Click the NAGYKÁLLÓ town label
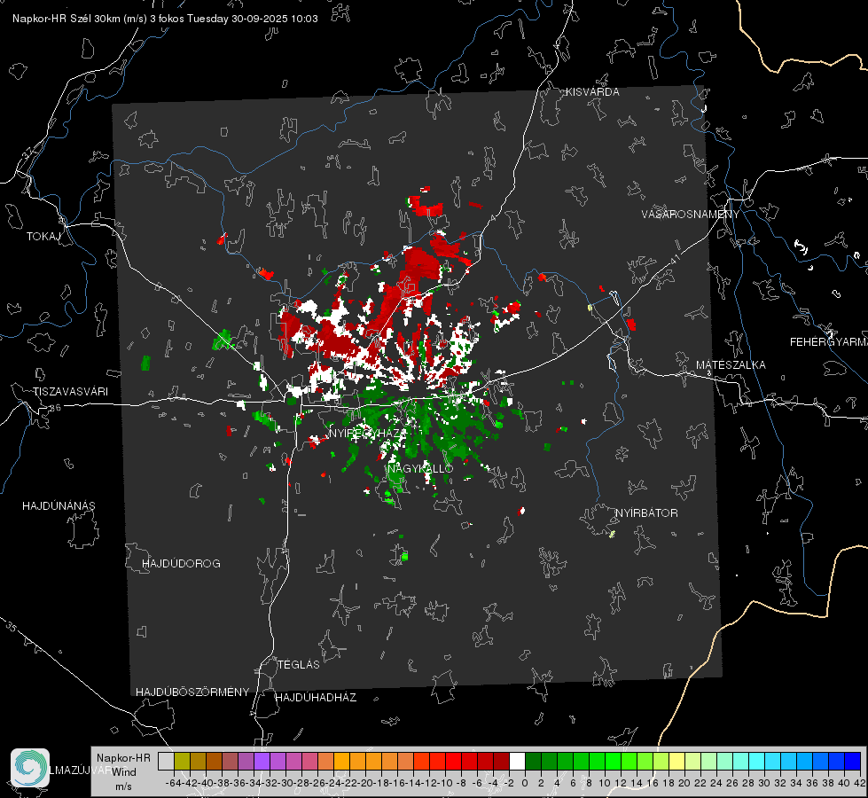This screenshot has width=868, height=798. point(420,468)
